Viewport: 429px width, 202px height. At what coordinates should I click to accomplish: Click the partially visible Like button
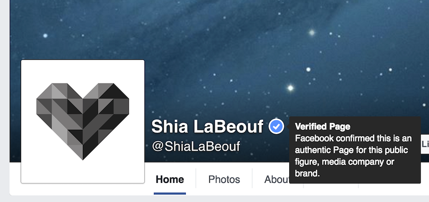pos(425,144)
